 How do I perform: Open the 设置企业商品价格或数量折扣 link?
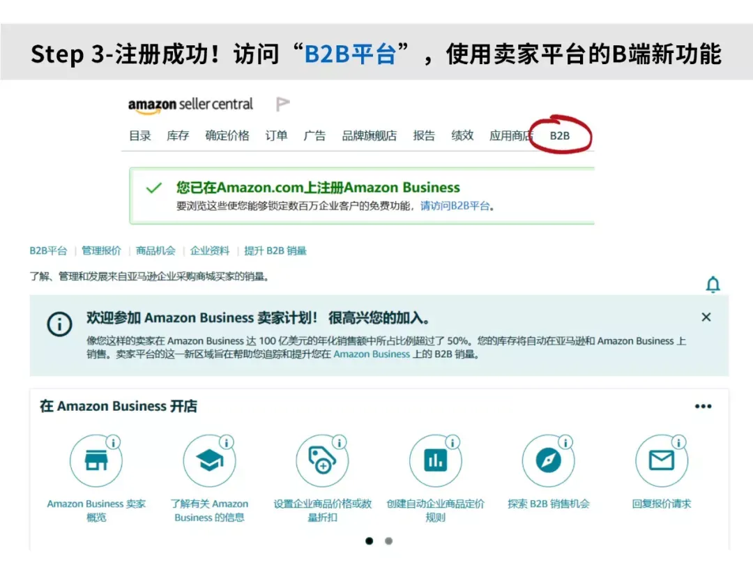pyautogui.click(x=322, y=511)
